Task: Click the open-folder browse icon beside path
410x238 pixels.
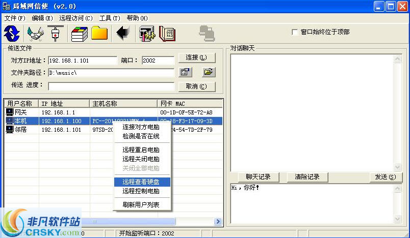Action: pos(209,72)
